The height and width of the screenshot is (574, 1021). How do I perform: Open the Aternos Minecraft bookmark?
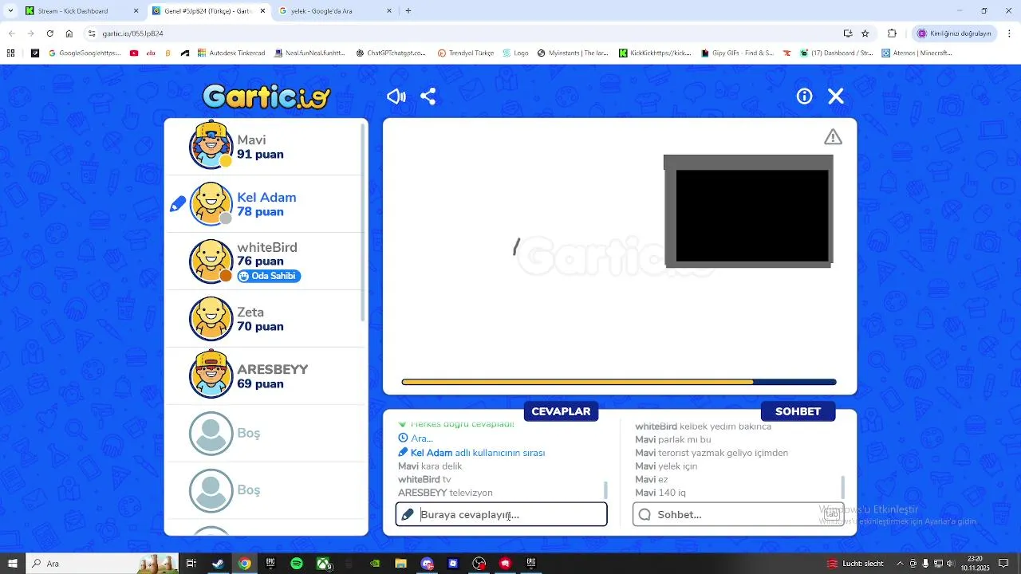pyautogui.click(x=917, y=53)
